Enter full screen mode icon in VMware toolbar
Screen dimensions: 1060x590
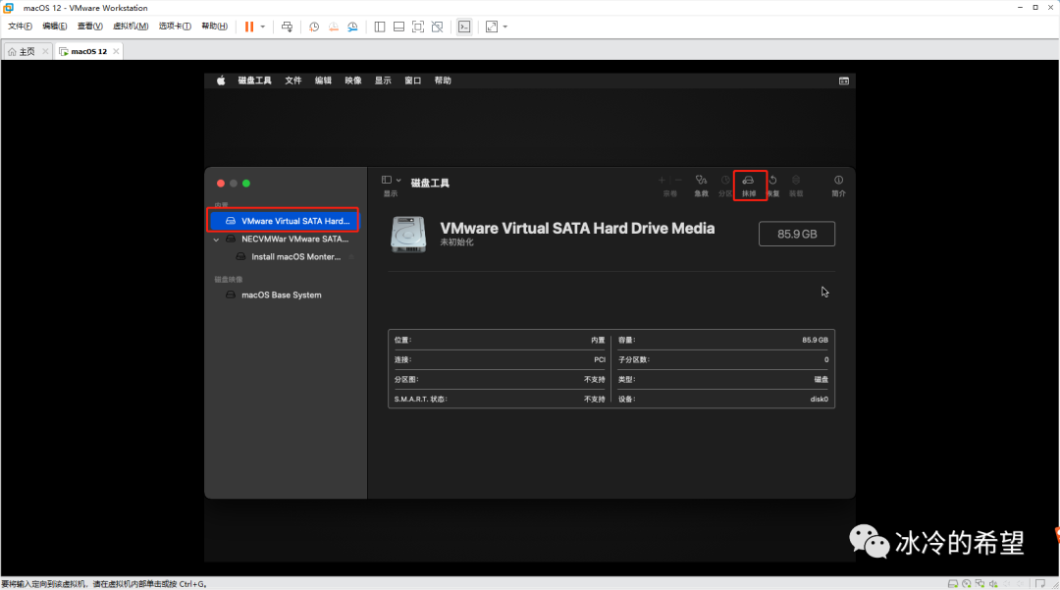[418, 27]
